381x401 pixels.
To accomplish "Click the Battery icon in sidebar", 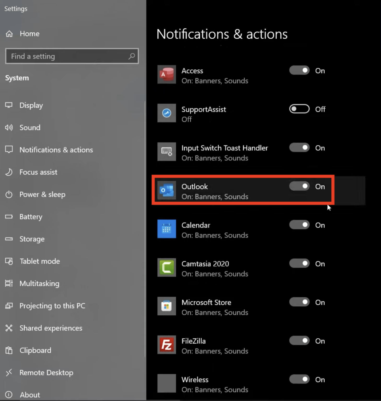I will [9, 216].
